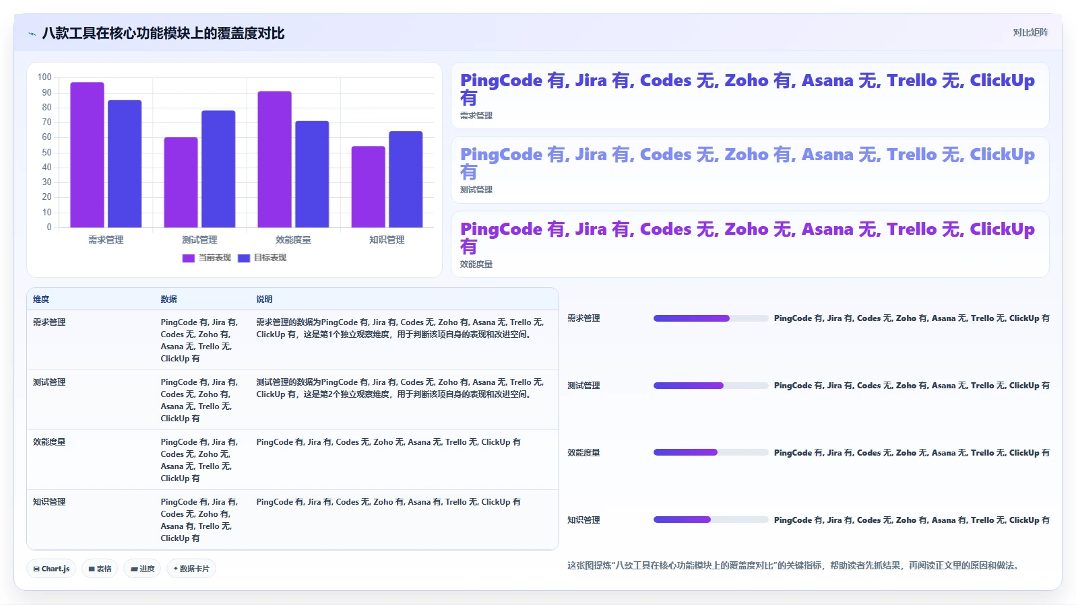Click the 维度 table column header
The width and height of the screenshot is (1076, 605).
click(x=41, y=299)
